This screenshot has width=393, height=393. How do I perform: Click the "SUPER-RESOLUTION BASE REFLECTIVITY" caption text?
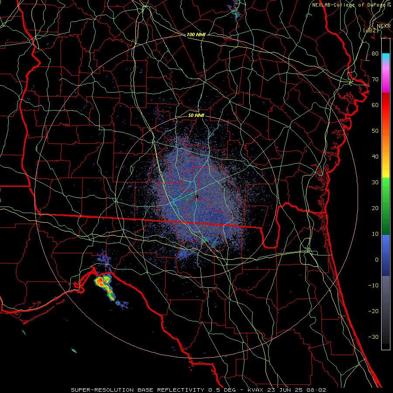[138, 390]
